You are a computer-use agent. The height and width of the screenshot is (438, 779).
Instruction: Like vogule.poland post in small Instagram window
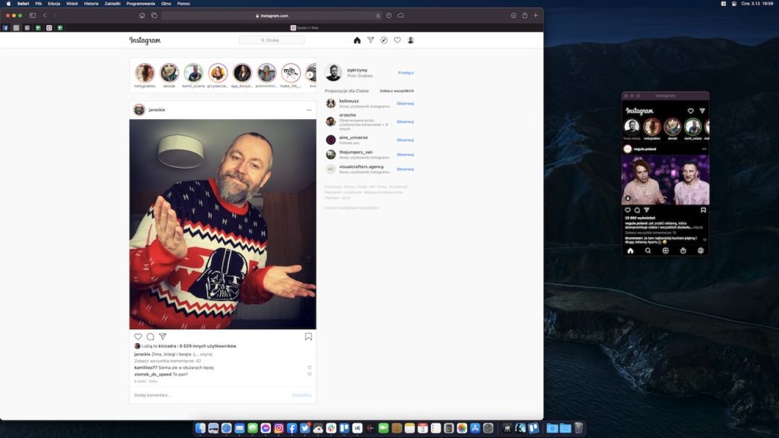628,210
